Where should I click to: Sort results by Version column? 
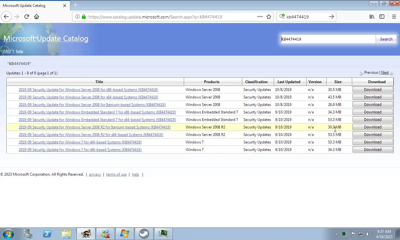[315, 82]
